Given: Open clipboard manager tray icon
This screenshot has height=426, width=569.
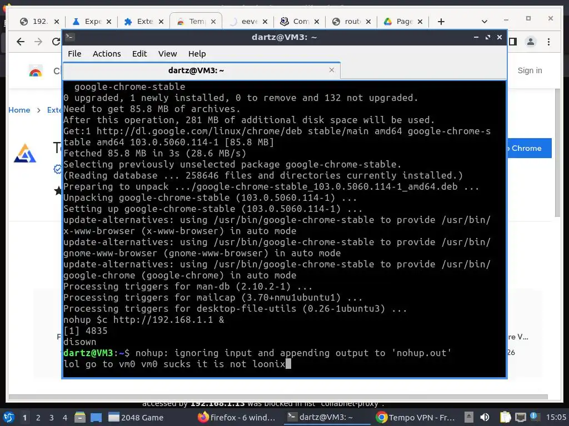Looking at the screenshot, I should pos(505,417).
